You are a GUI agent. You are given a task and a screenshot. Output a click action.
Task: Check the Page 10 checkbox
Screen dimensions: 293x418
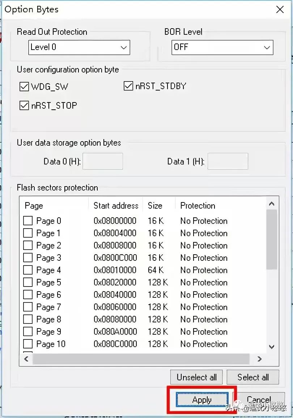coord(28,344)
